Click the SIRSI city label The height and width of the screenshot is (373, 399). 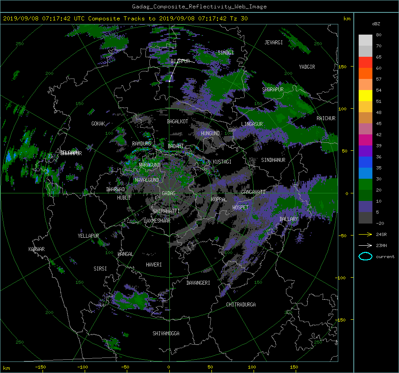(100, 269)
